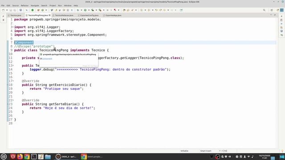Maximize the editor area icon
The height and width of the screenshot is (160, 285).
[x=275, y=15]
